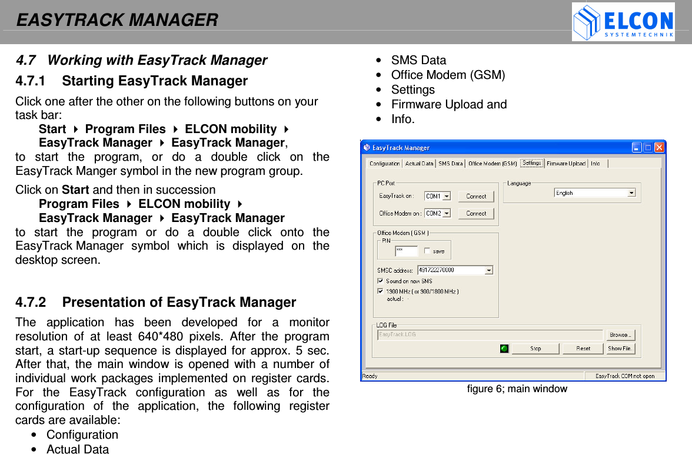
Task: Open the SMS Data tab
Action: [x=451, y=163]
